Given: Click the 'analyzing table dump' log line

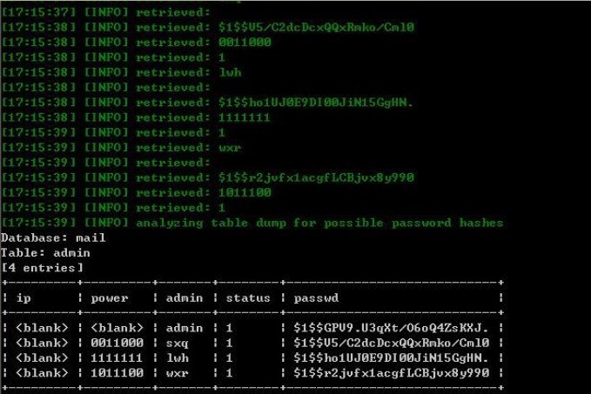Looking at the screenshot, I should (252, 223).
